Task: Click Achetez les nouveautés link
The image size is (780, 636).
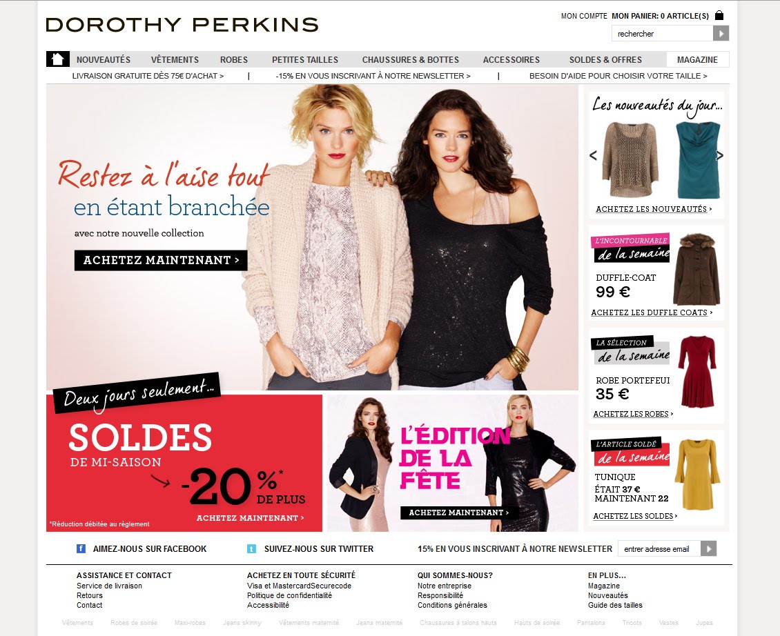Action: [x=654, y=209]
